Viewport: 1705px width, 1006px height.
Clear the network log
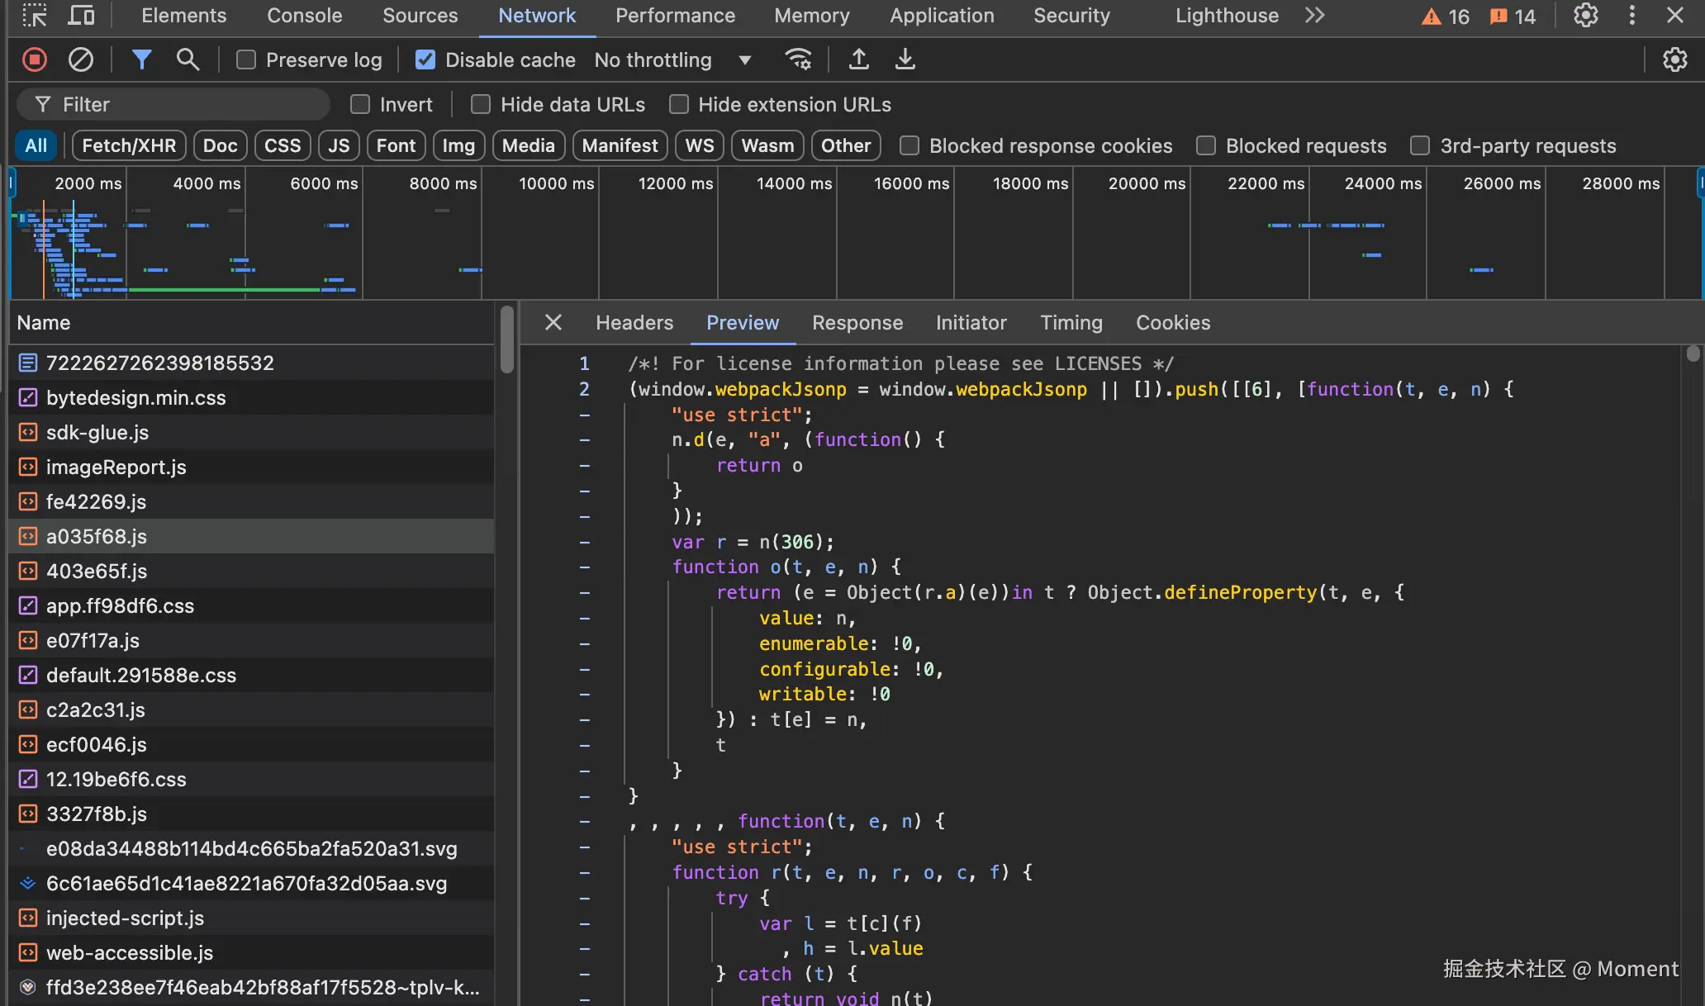point(80,59)
